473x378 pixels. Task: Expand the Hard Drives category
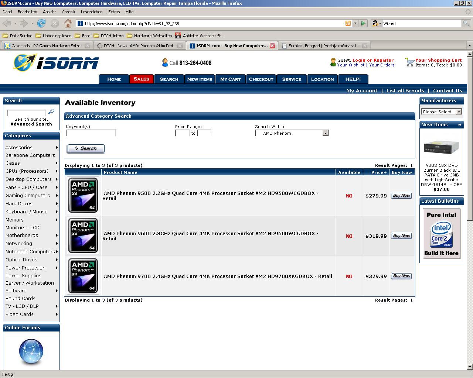[57, 203]
